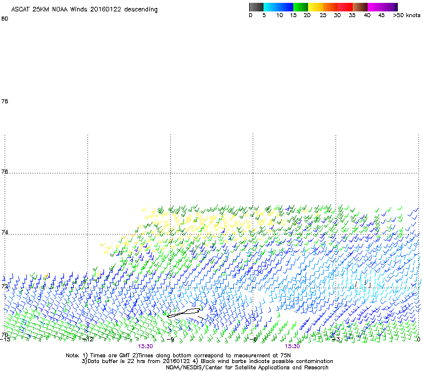Click the 'Data buffer is 22 hrs' note line
423x371 pixels.
[x=207, y=361]
